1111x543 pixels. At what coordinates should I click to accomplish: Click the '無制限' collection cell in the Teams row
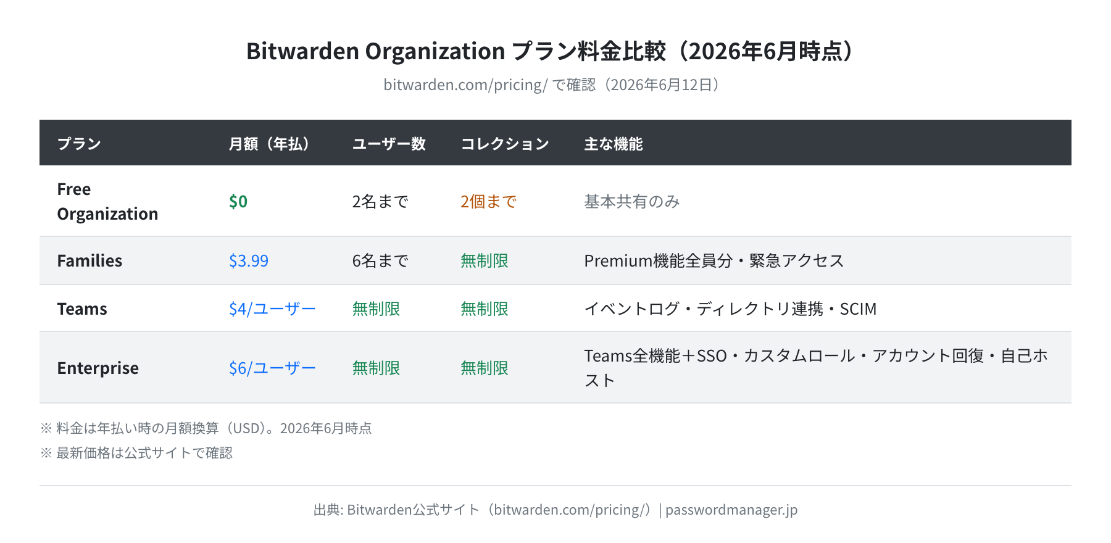tap(485, 309)
